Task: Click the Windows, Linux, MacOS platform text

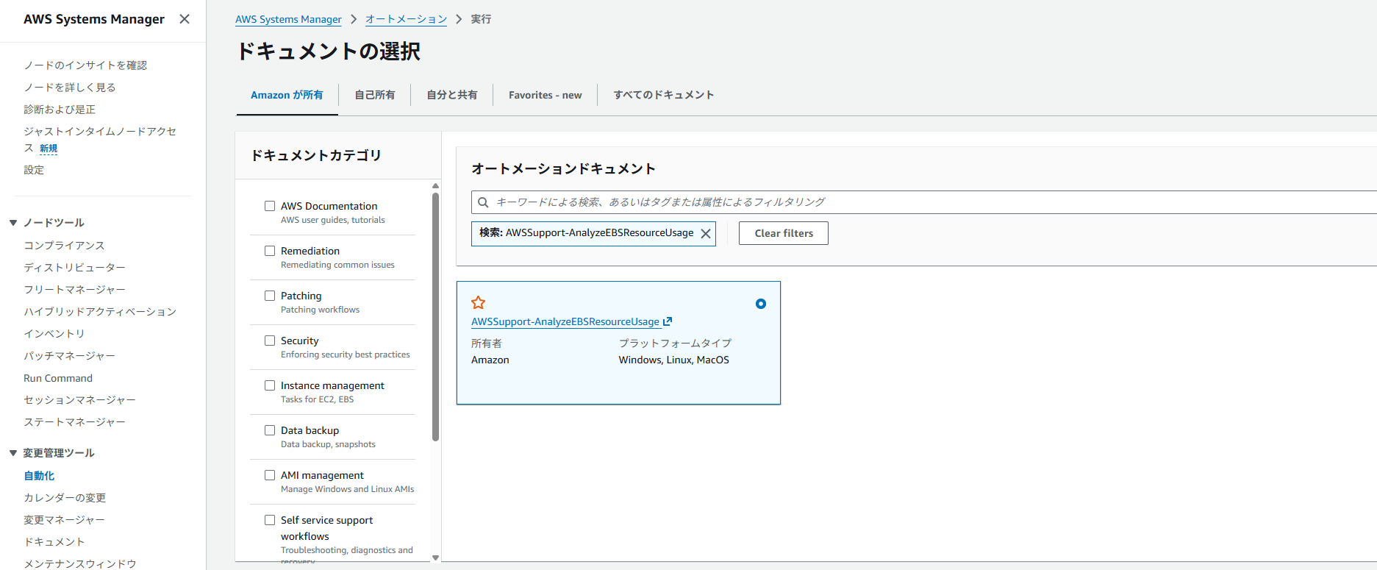Action: click(674, 360)
